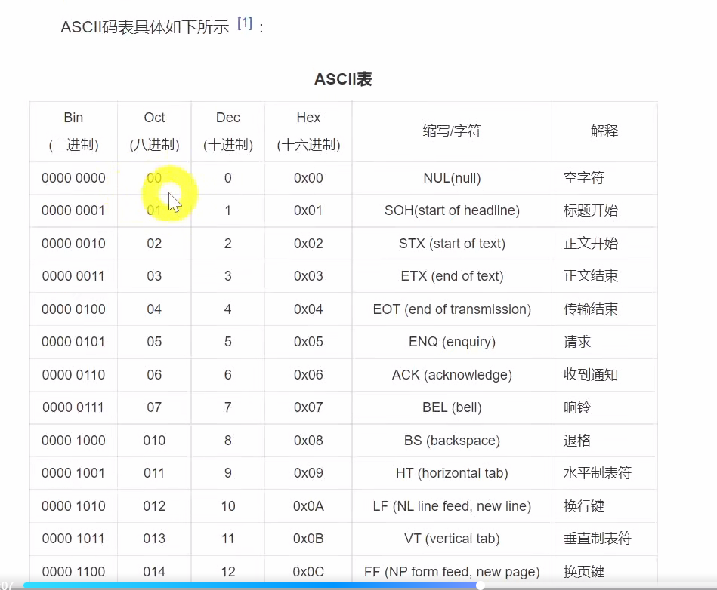Click the 'BEL (bell)' cell
This screenshot has height=590, width=717.
click(452, 407)
